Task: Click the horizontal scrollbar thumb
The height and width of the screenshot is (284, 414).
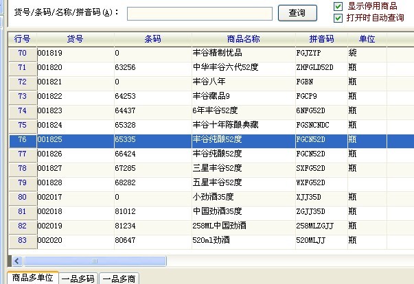Action: tap(95, 261)
